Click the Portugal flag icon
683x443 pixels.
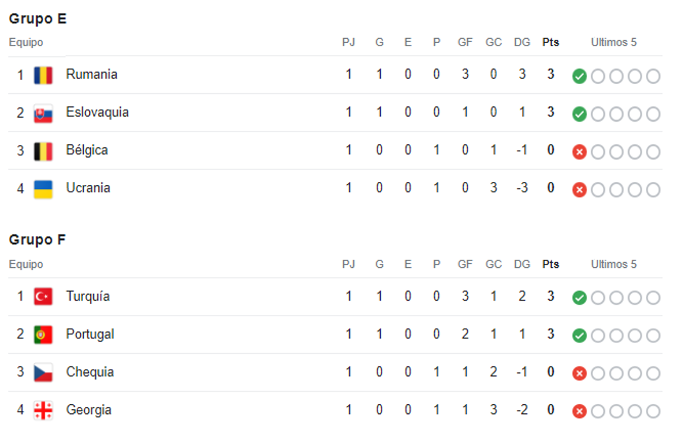[43, 335]
